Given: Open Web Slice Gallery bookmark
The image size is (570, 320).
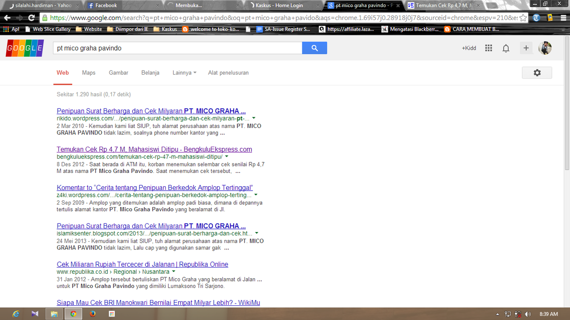Looking at the screenshot, I should (48, 29).
